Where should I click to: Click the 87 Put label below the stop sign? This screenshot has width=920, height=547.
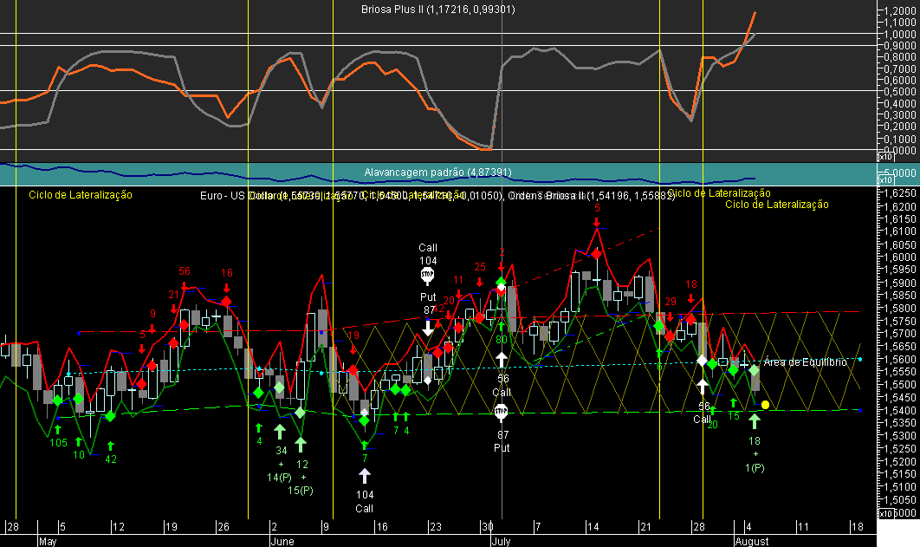click(x=502, y=441)
